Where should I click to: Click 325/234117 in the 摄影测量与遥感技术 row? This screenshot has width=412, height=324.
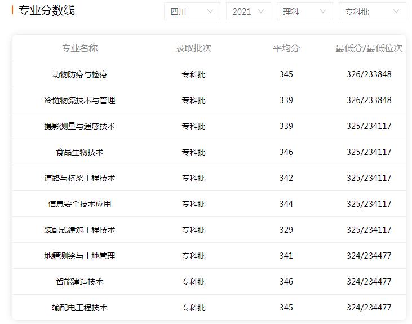[369, 126]
